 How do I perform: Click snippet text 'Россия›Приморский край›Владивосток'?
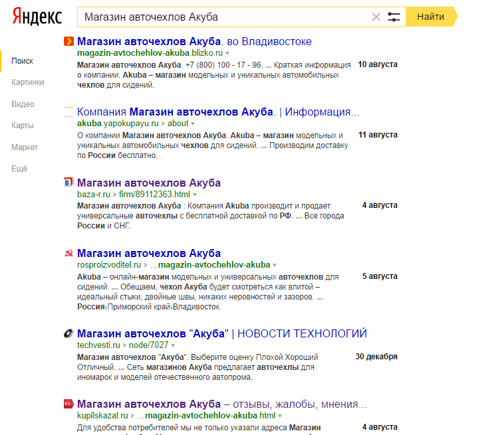coord(149,307)
